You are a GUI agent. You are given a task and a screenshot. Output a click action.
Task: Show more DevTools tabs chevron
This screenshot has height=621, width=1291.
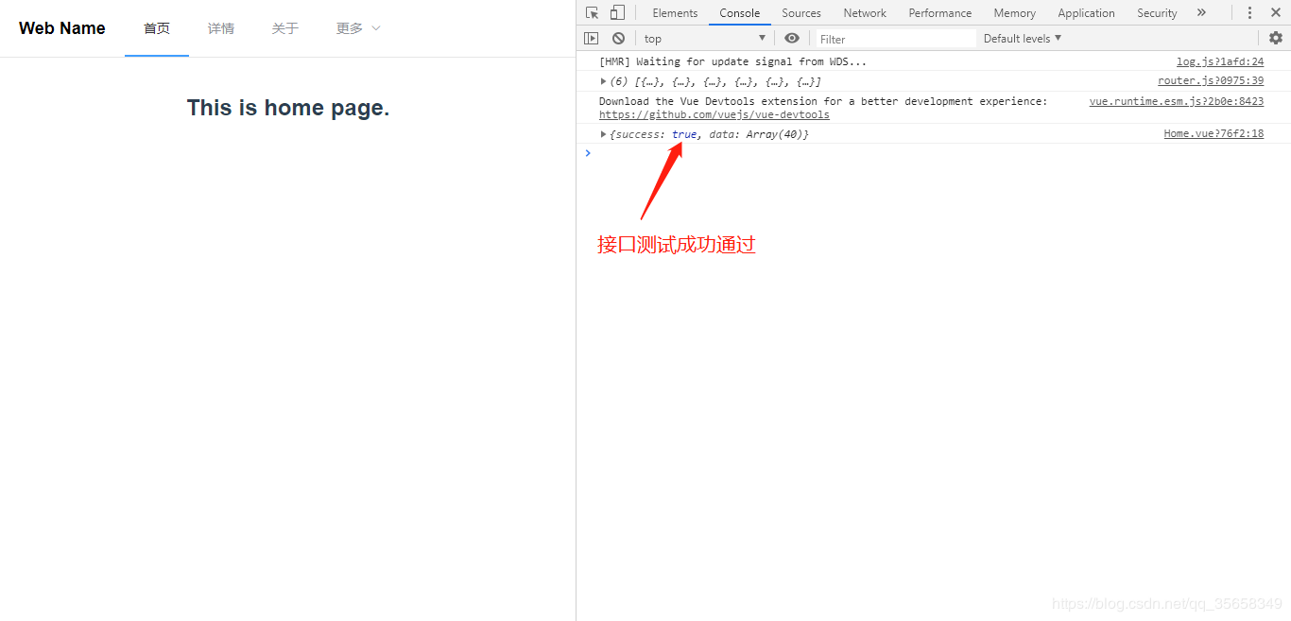[x=1201, y=12]
